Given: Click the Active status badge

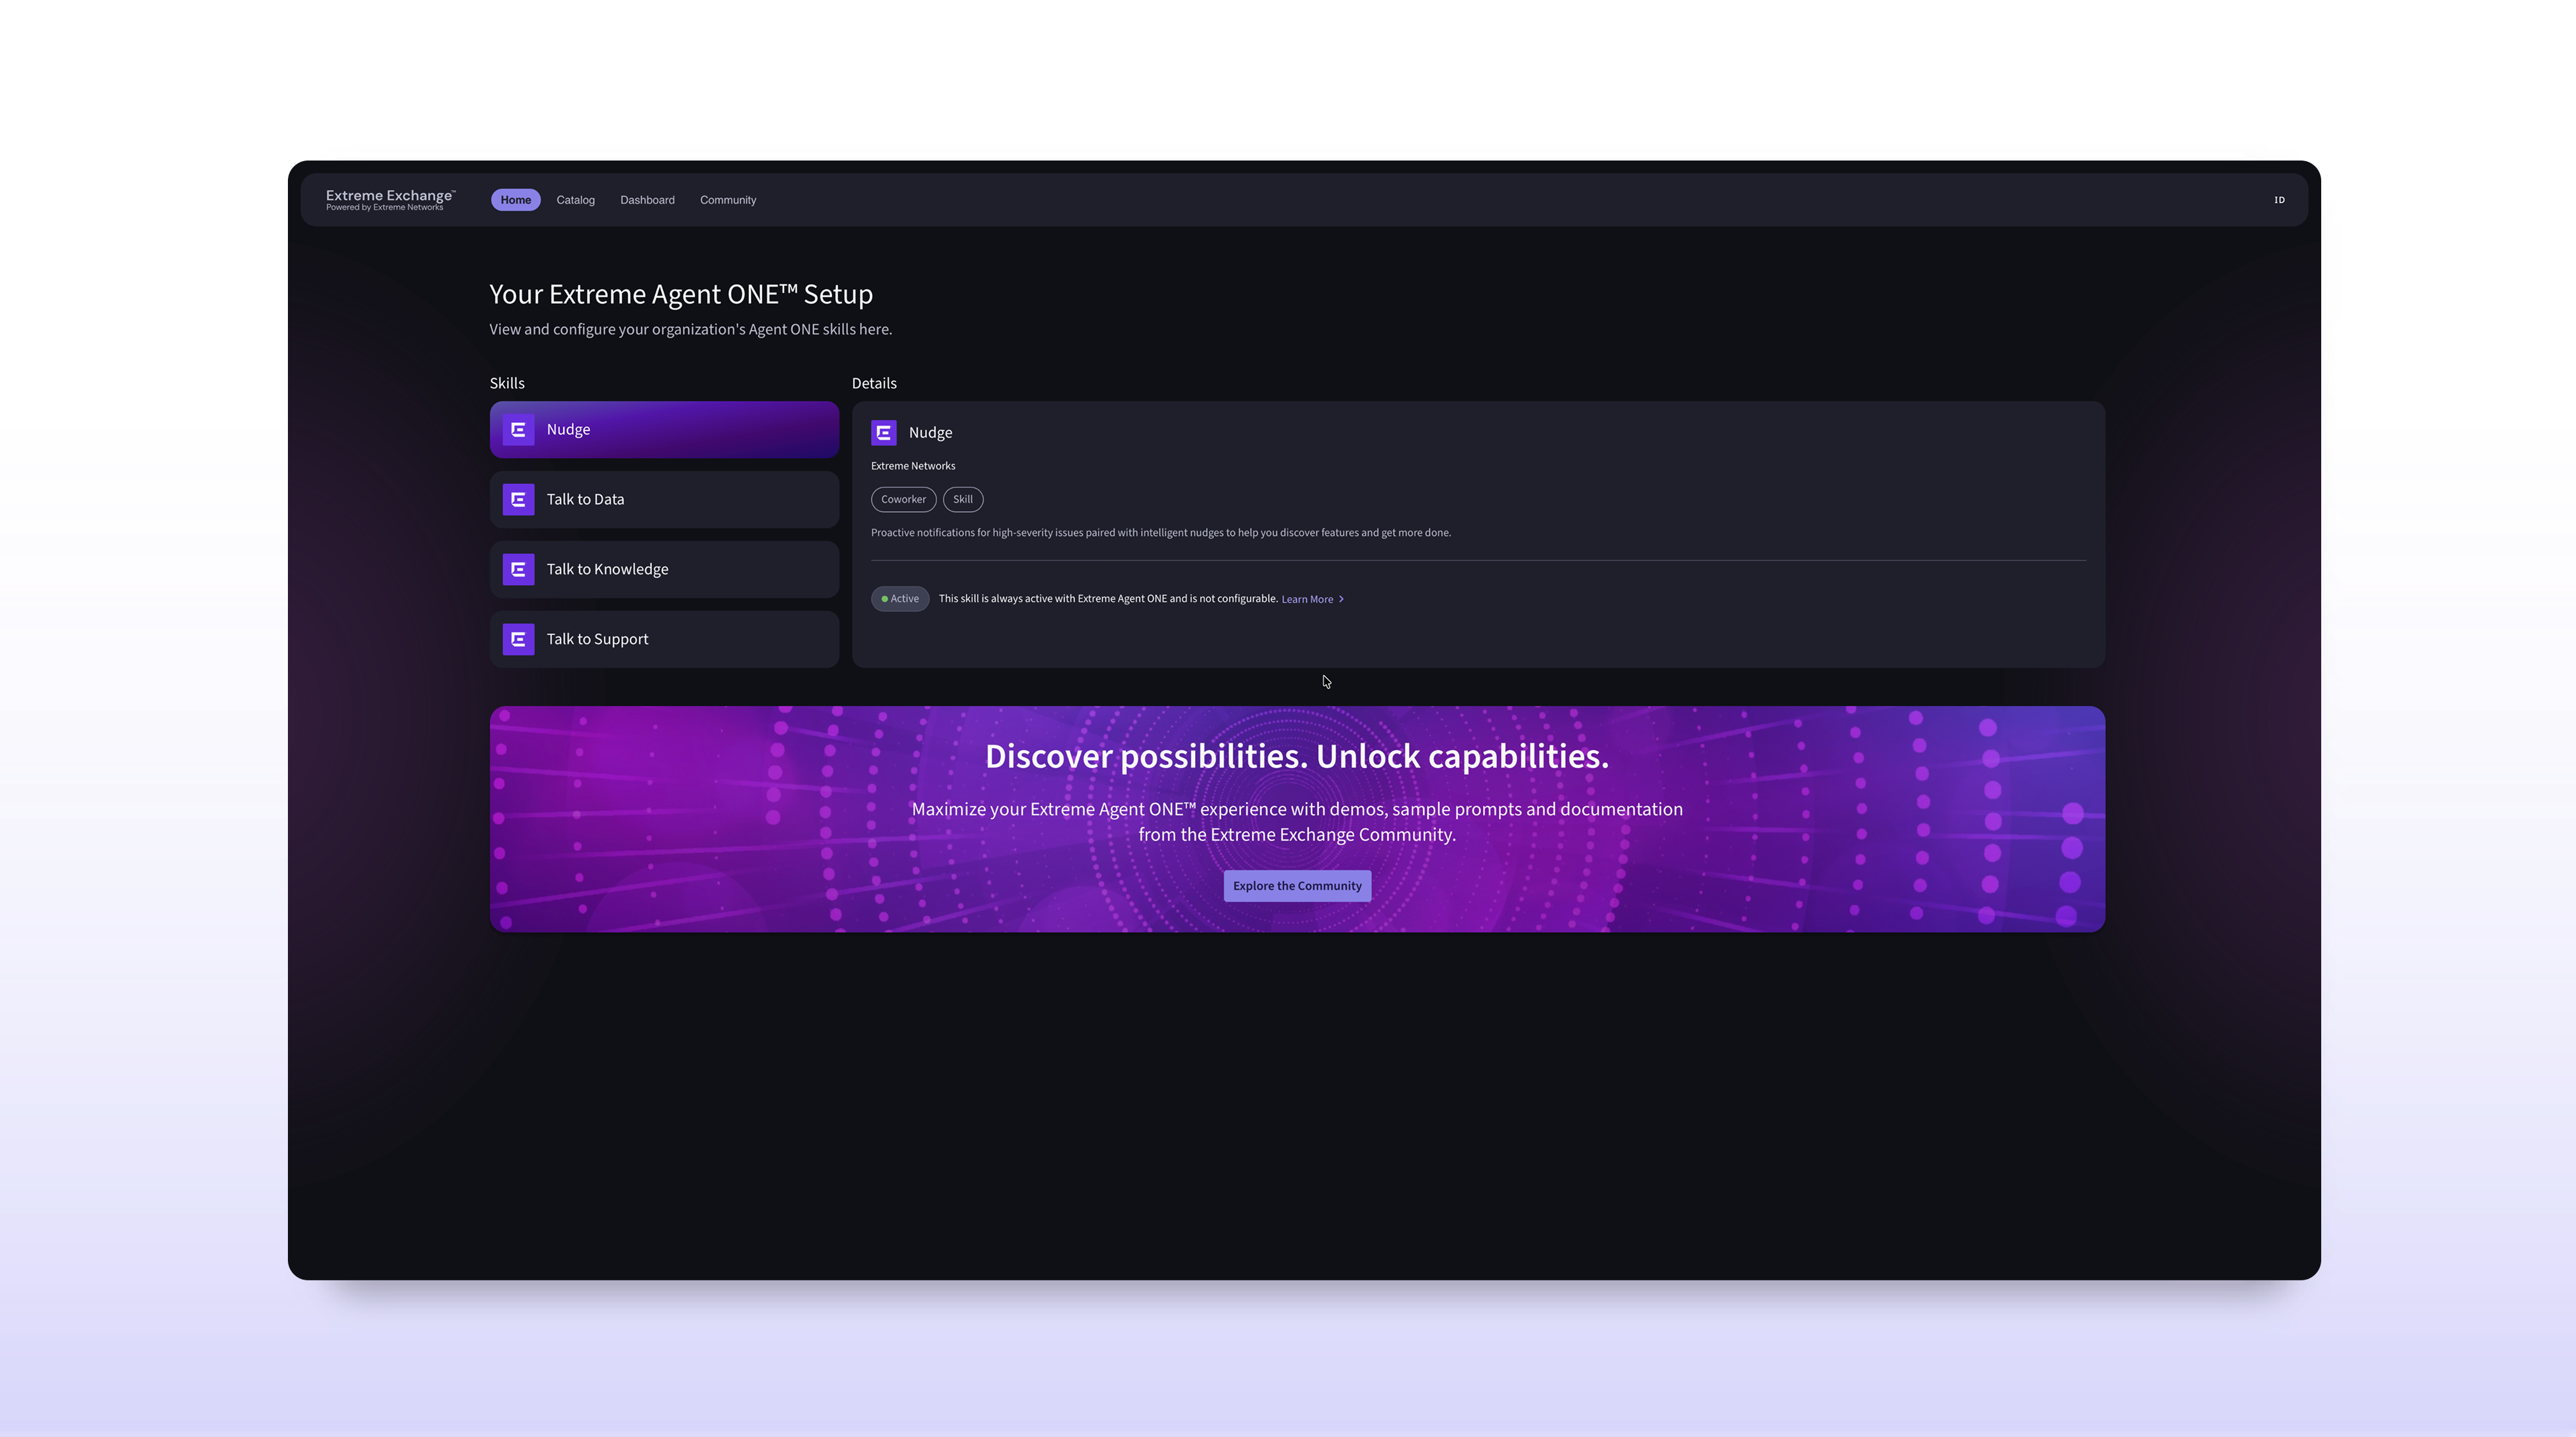Looking at the screenshot, I should (x=900, y=598).
